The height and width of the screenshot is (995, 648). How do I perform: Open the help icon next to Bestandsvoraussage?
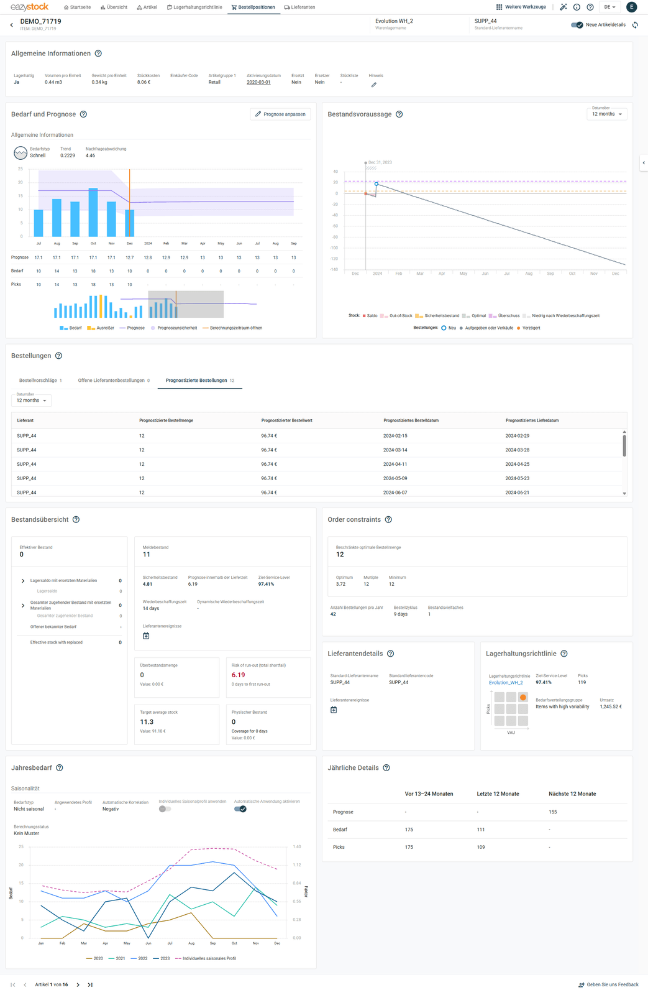pos(399,114)
